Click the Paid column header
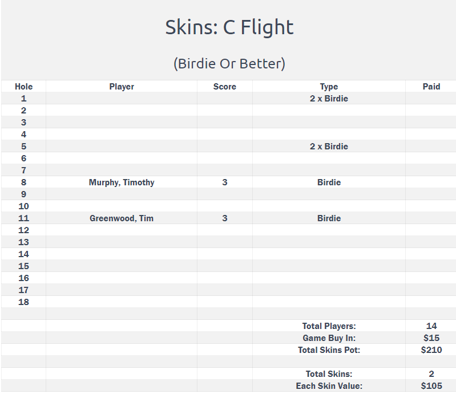Image resolution: width=456 pixels, height=394 pixels. [431, 87]
